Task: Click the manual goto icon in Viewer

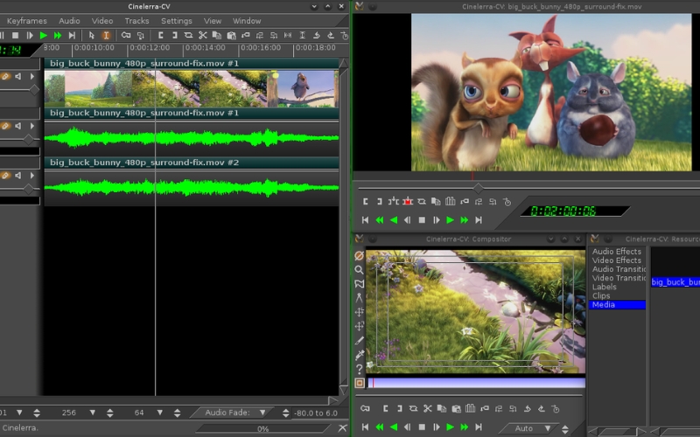Action: (x=507, y=202)
